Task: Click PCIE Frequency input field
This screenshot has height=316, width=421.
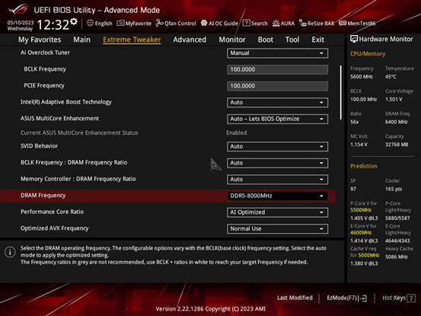Action: [277, 86]
